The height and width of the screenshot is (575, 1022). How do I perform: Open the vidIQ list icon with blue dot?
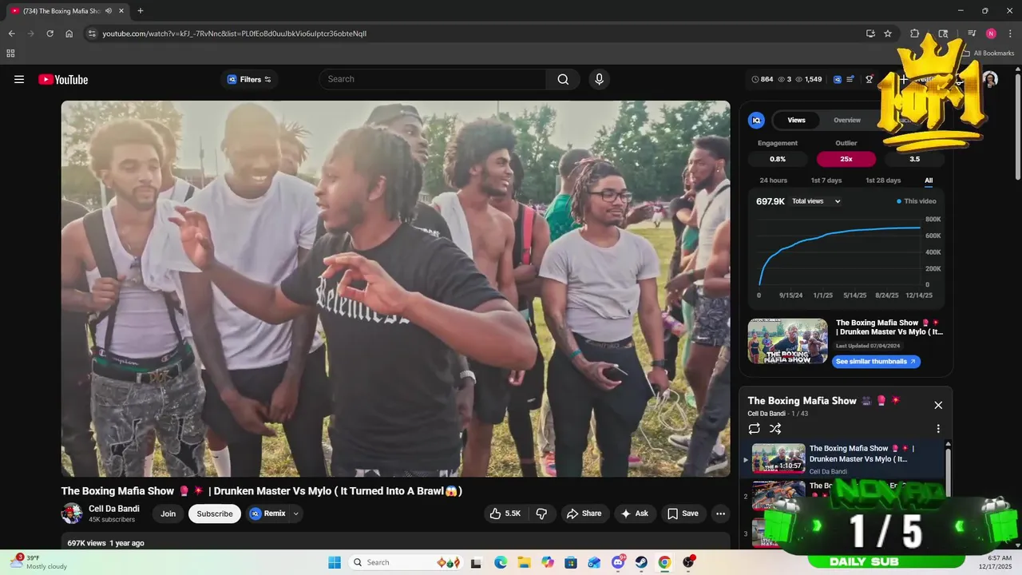pos(850,79)
